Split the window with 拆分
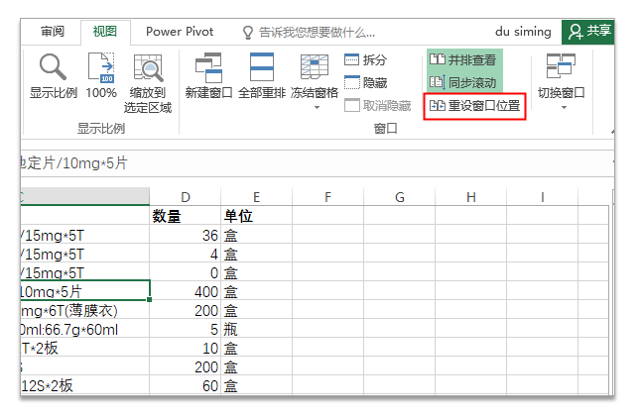The image size is (640, 415). coord(366,59)
